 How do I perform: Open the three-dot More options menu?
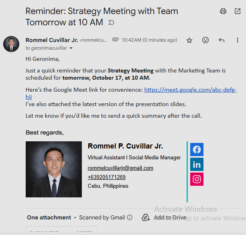pyautogui.click(x=238, y=40)
